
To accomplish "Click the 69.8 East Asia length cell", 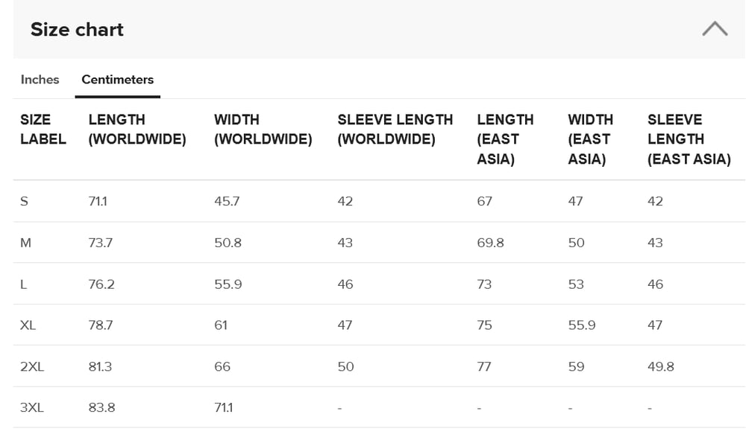I will coord(491,243).
